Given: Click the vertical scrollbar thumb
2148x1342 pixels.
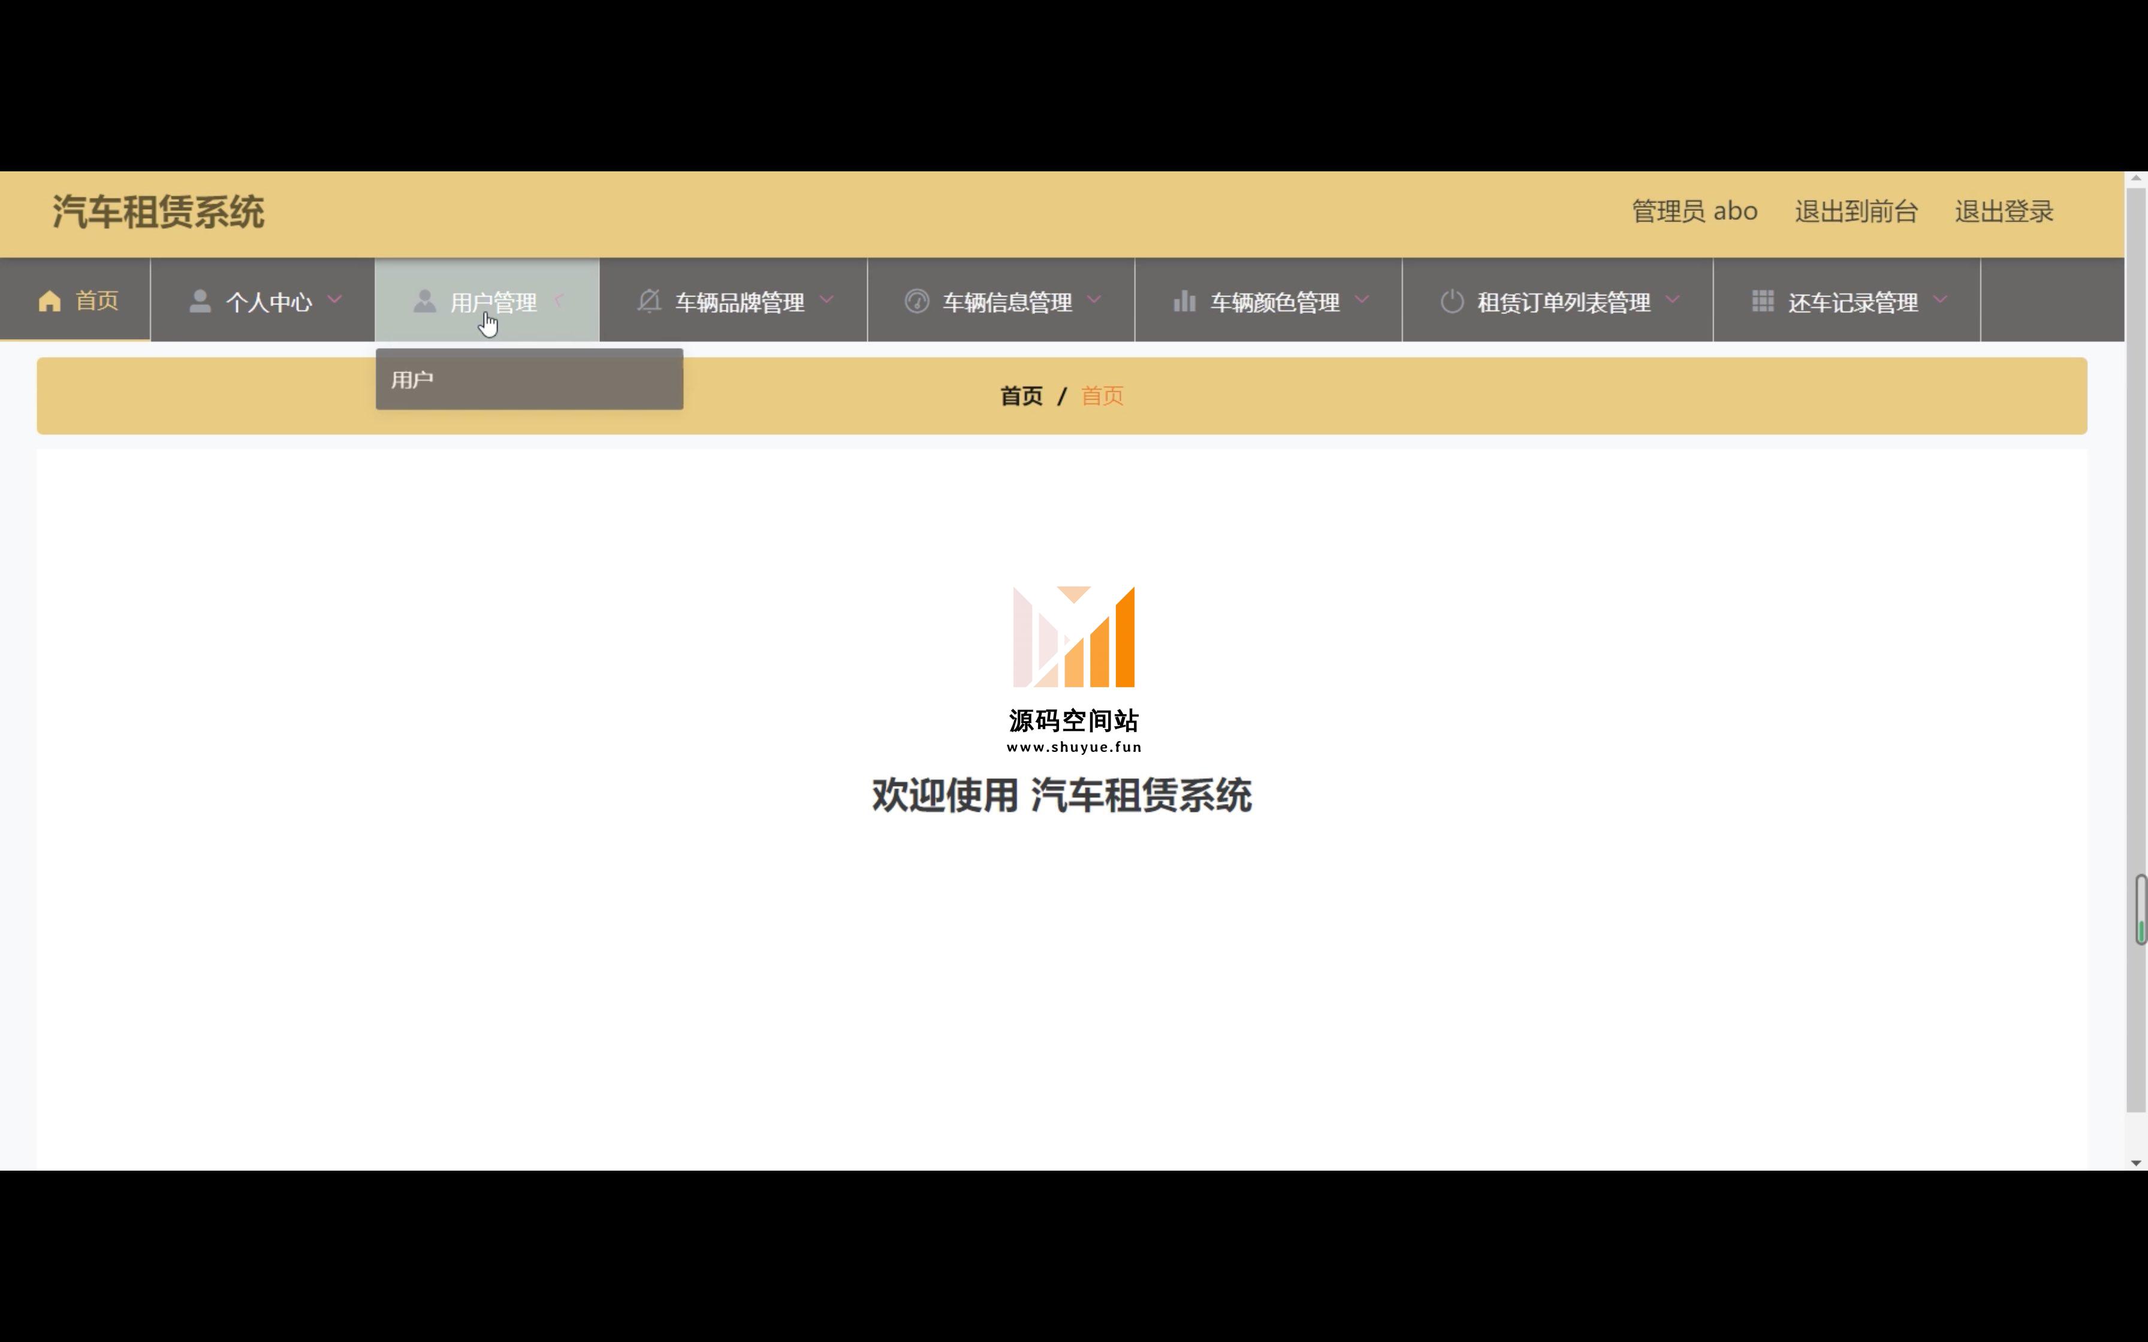Looking at the screenshot, I should click(x=2135, y=649).
